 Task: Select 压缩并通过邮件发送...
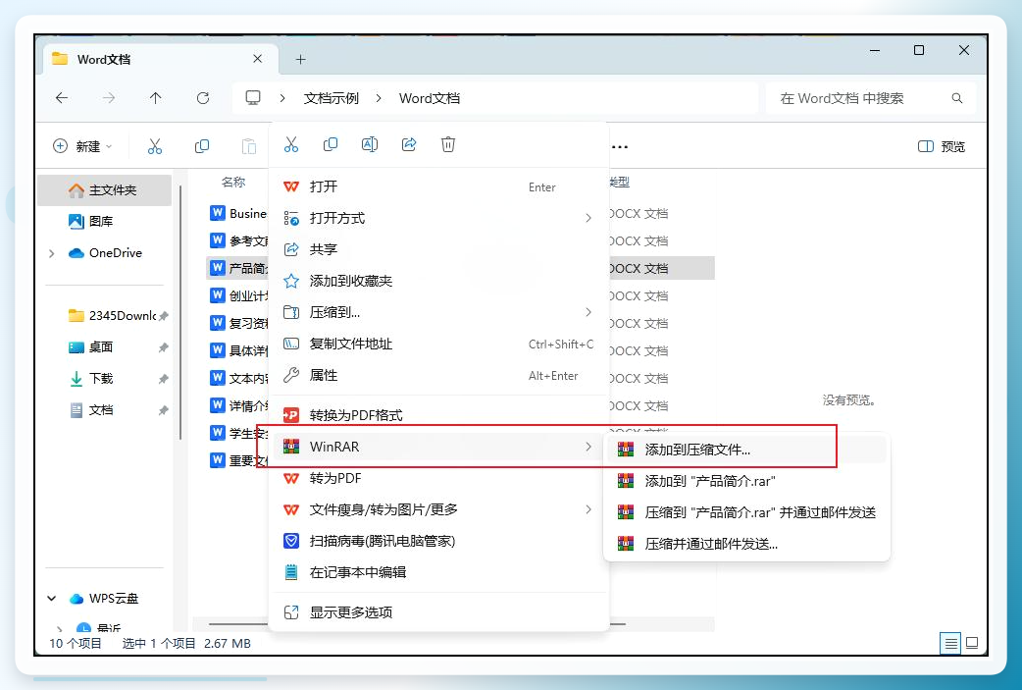pyautogui.click(x=747, y=543)
